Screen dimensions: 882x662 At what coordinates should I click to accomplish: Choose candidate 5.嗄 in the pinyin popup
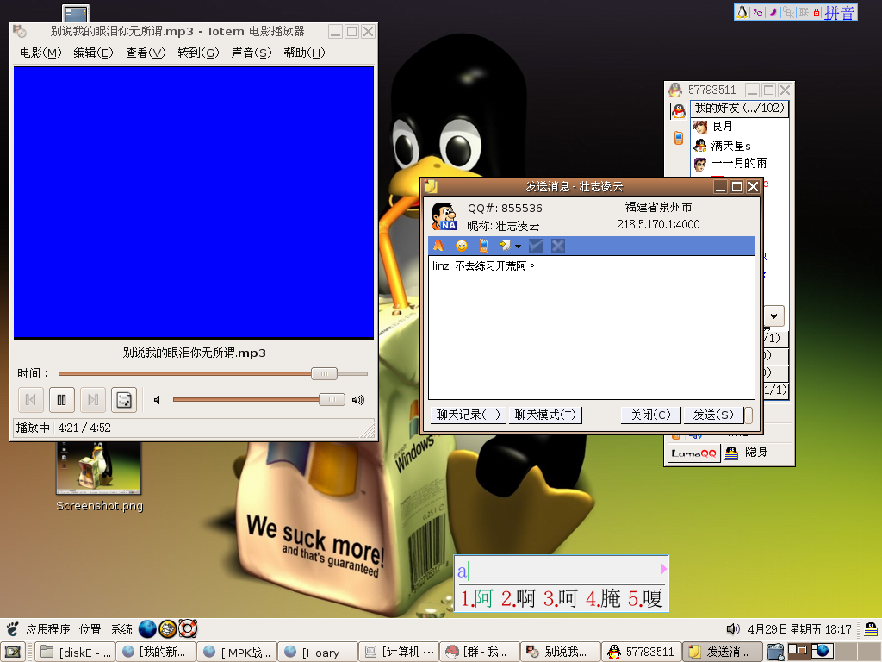click(x=644, y=598)
